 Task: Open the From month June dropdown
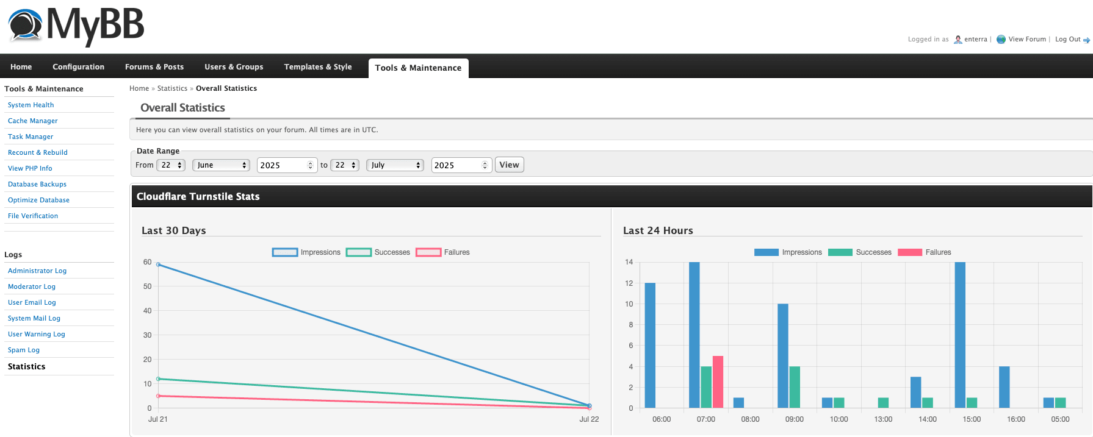[221, 165]
